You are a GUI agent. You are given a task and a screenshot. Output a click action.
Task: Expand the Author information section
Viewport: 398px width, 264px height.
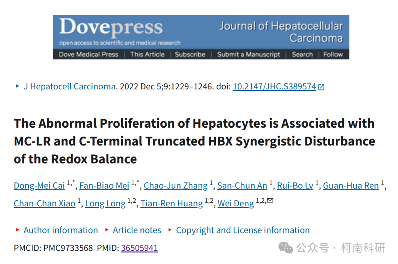(x=61, y=230)
